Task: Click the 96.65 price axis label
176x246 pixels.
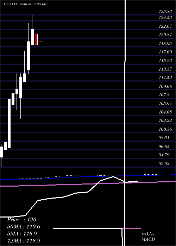Action: pos(164,147)
